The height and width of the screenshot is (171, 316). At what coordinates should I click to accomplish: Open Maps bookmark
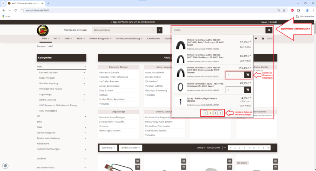coord(6,17)
